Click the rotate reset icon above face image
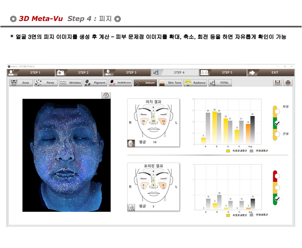The image size is (302, 248). pyautogui.click(x=106, y=96)
